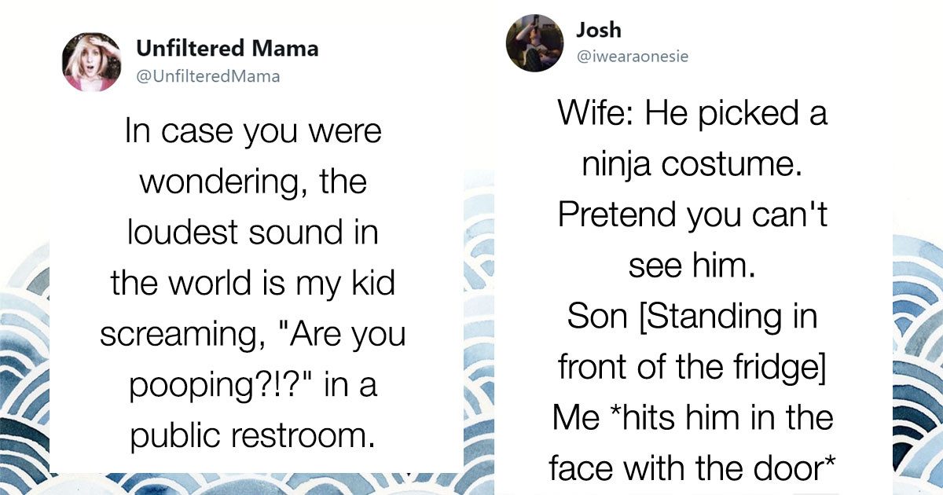Image resolution: width=943 pixels, height=495 pixels.
Task: Open Josh's profile avatar
Action: pyautogui.click(x=534, y=43)
